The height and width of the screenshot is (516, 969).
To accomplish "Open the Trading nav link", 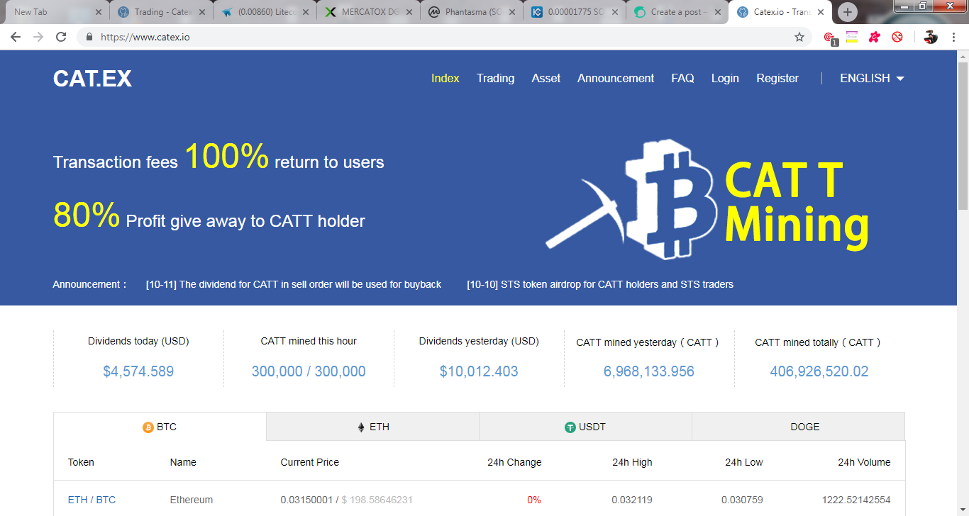I will (x=495, y=79).
